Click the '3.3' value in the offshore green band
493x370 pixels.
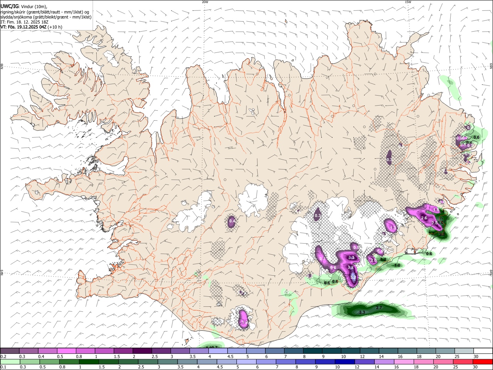362,312
